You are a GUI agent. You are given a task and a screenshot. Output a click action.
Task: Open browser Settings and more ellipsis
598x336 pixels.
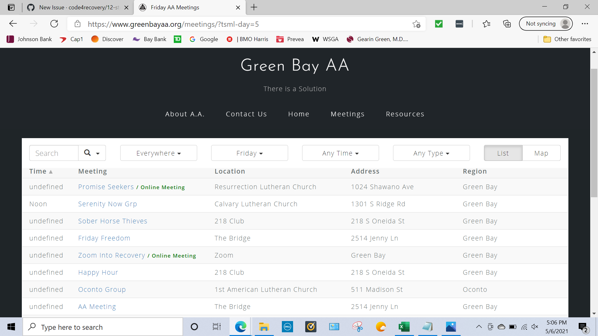pyautogui.click(x=585, y=24)
